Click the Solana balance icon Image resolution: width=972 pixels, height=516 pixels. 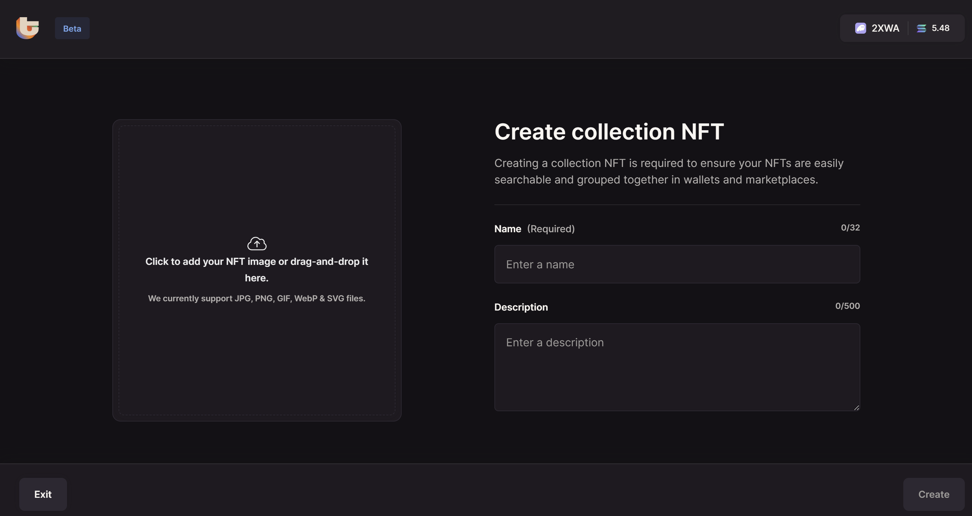[x=921, y=28]
